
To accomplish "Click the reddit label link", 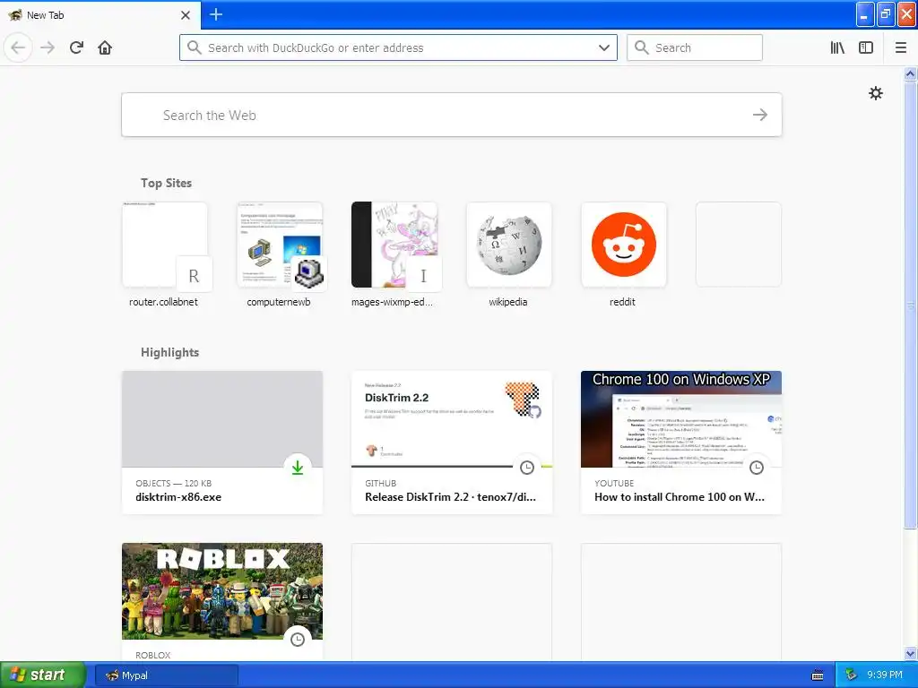I will (x=622, y=302).
